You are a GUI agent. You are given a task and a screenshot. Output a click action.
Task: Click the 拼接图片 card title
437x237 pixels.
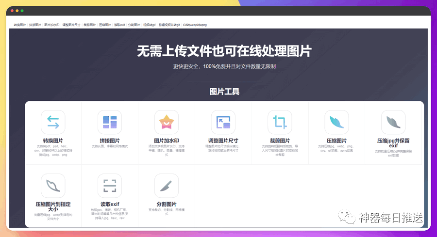[110, 141]
